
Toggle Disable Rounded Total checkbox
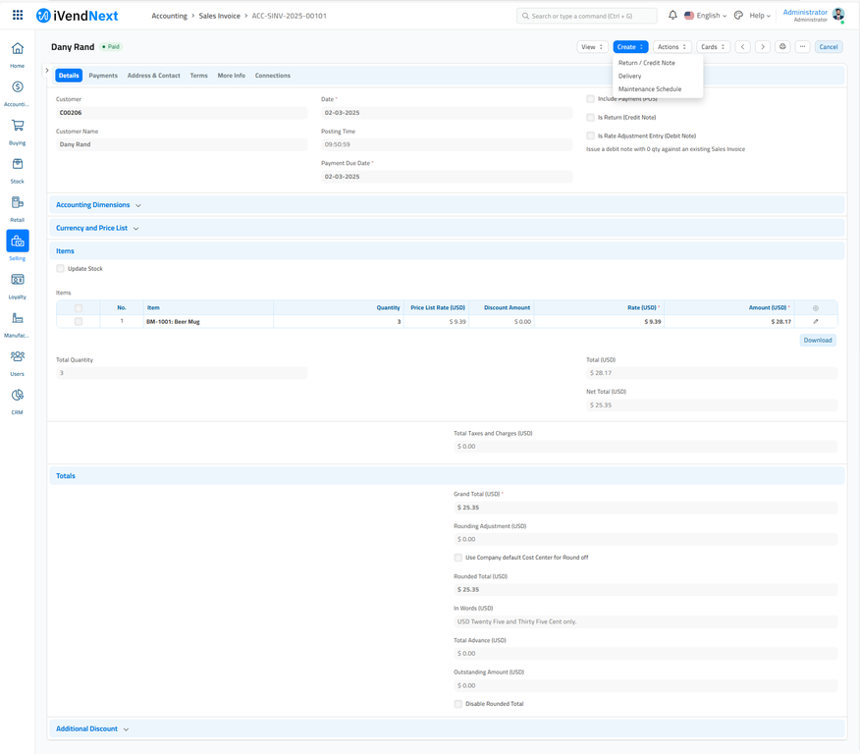click(458, 704)
